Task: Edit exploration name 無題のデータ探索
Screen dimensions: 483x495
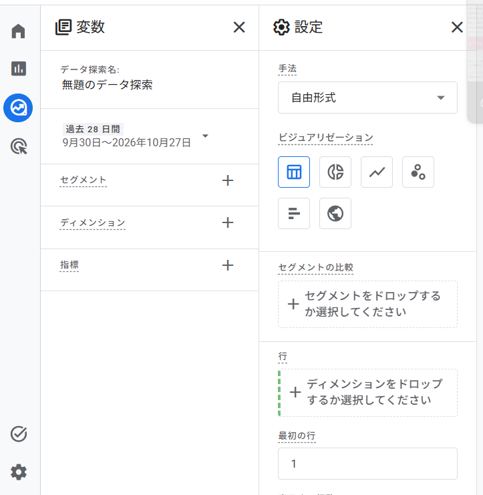Action: click(x=108, y=85)
